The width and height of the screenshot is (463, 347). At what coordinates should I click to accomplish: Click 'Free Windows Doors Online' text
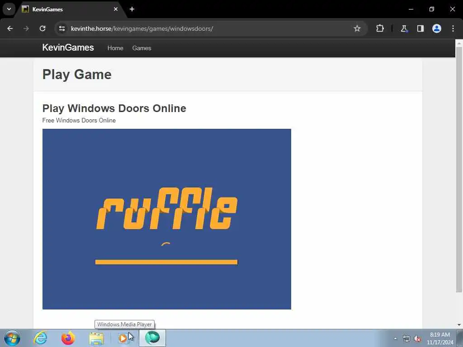point(79,120)
